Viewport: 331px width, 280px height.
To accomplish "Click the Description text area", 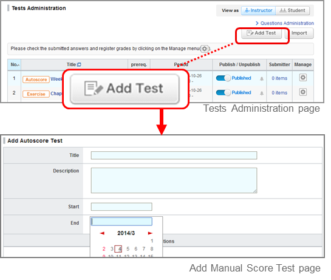I will tap(174, 180).
